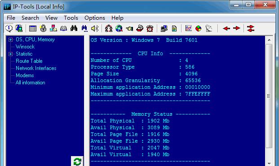Click the vertical scrollbar thumb
Image resolution: width=279 pixels, height=166 pixels.
(269, 96)
